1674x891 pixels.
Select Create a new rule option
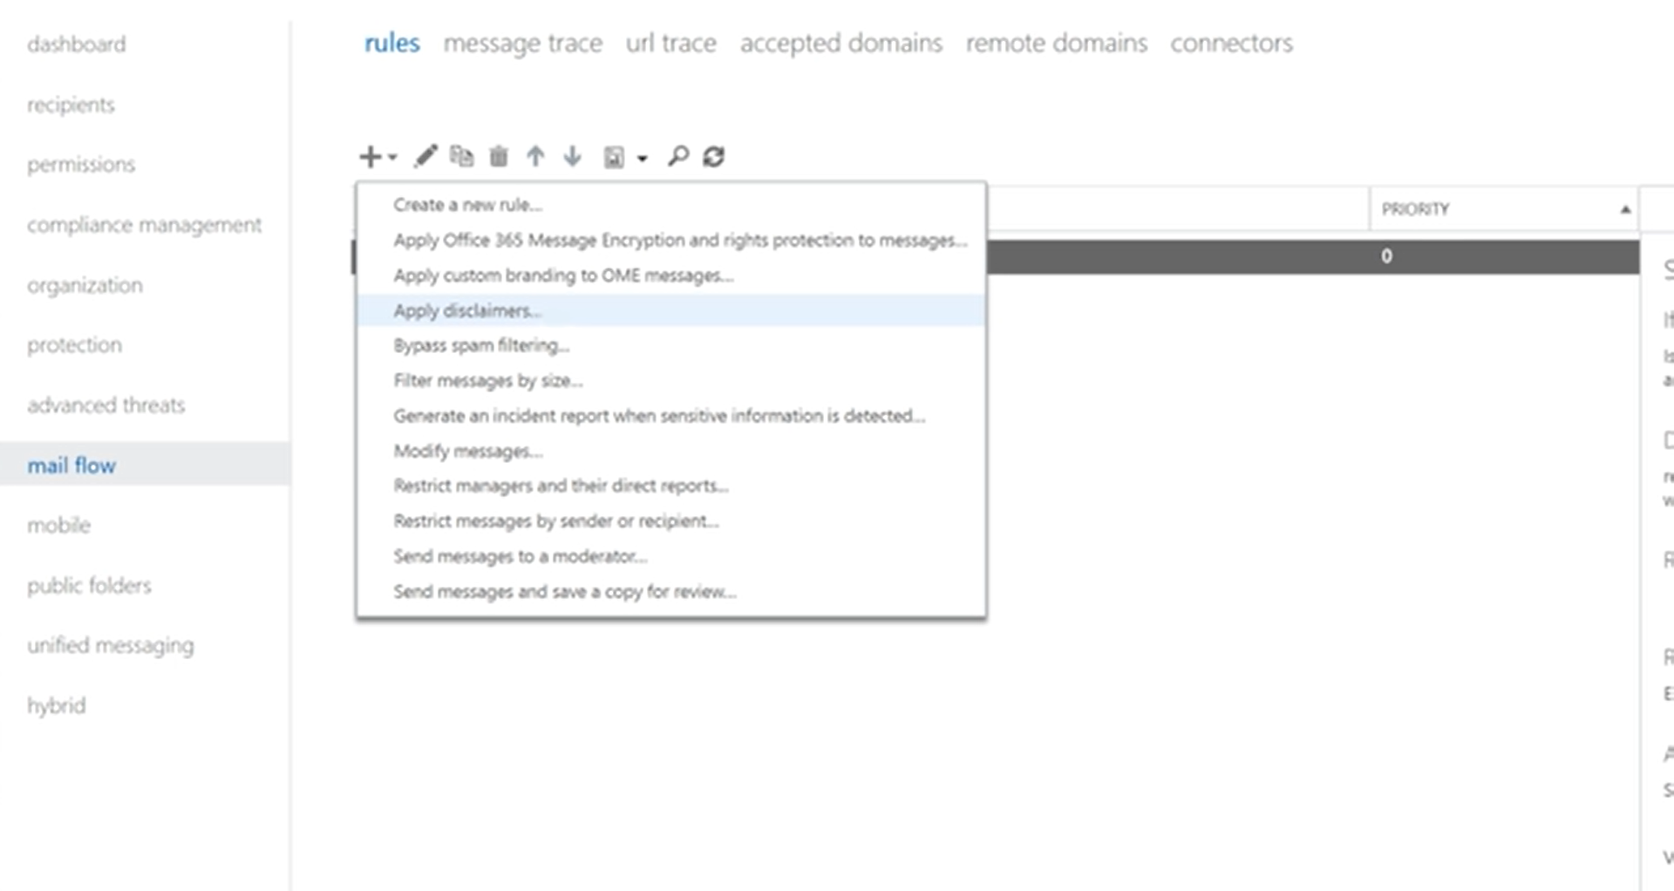[467, 205]
